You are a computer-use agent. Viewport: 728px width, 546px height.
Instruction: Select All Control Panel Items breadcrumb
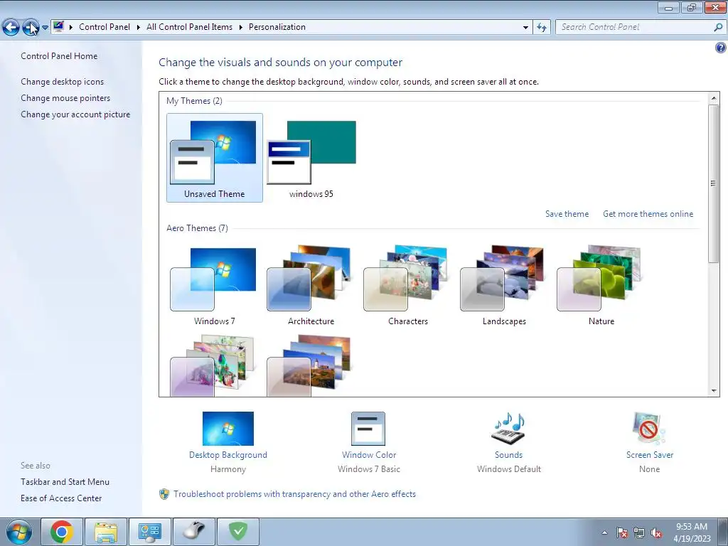pyautogui.click(x=189, y=27)
